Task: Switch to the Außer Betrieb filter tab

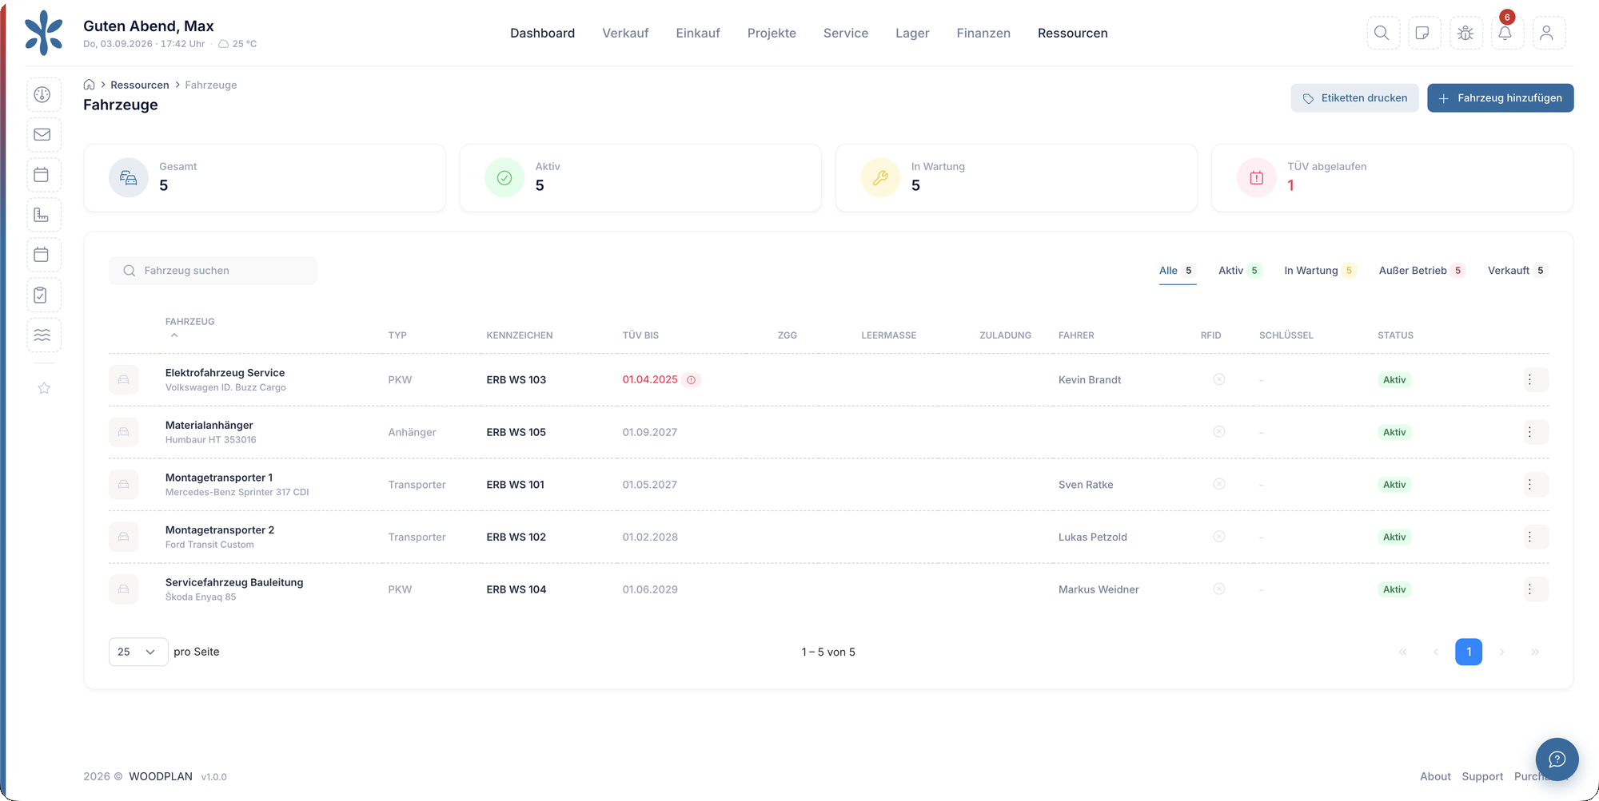Action: pyautogui.click(x=1422, y=271)
